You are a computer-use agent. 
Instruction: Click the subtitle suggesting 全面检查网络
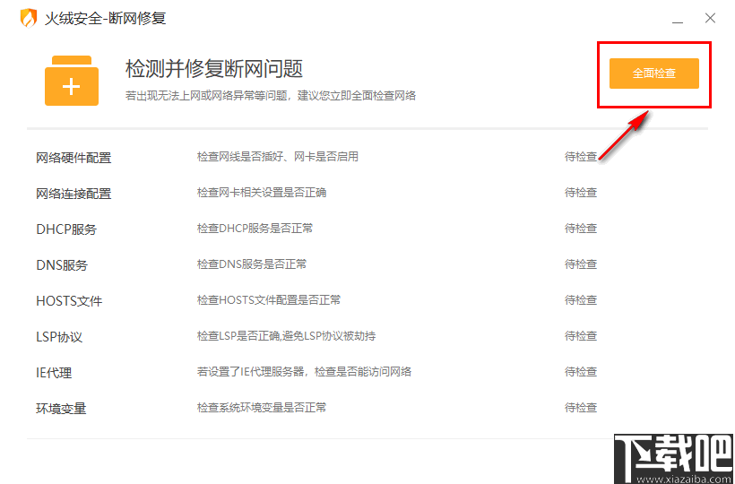271,96
